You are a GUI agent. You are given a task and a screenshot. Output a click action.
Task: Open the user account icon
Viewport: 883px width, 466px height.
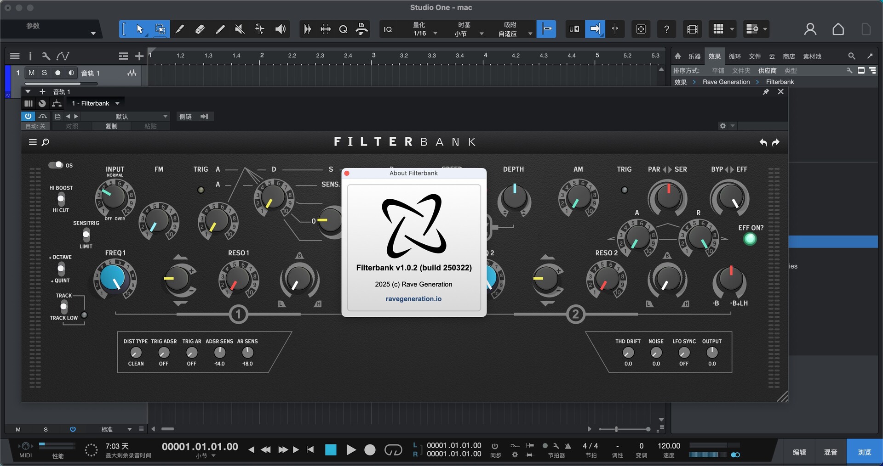810,29
